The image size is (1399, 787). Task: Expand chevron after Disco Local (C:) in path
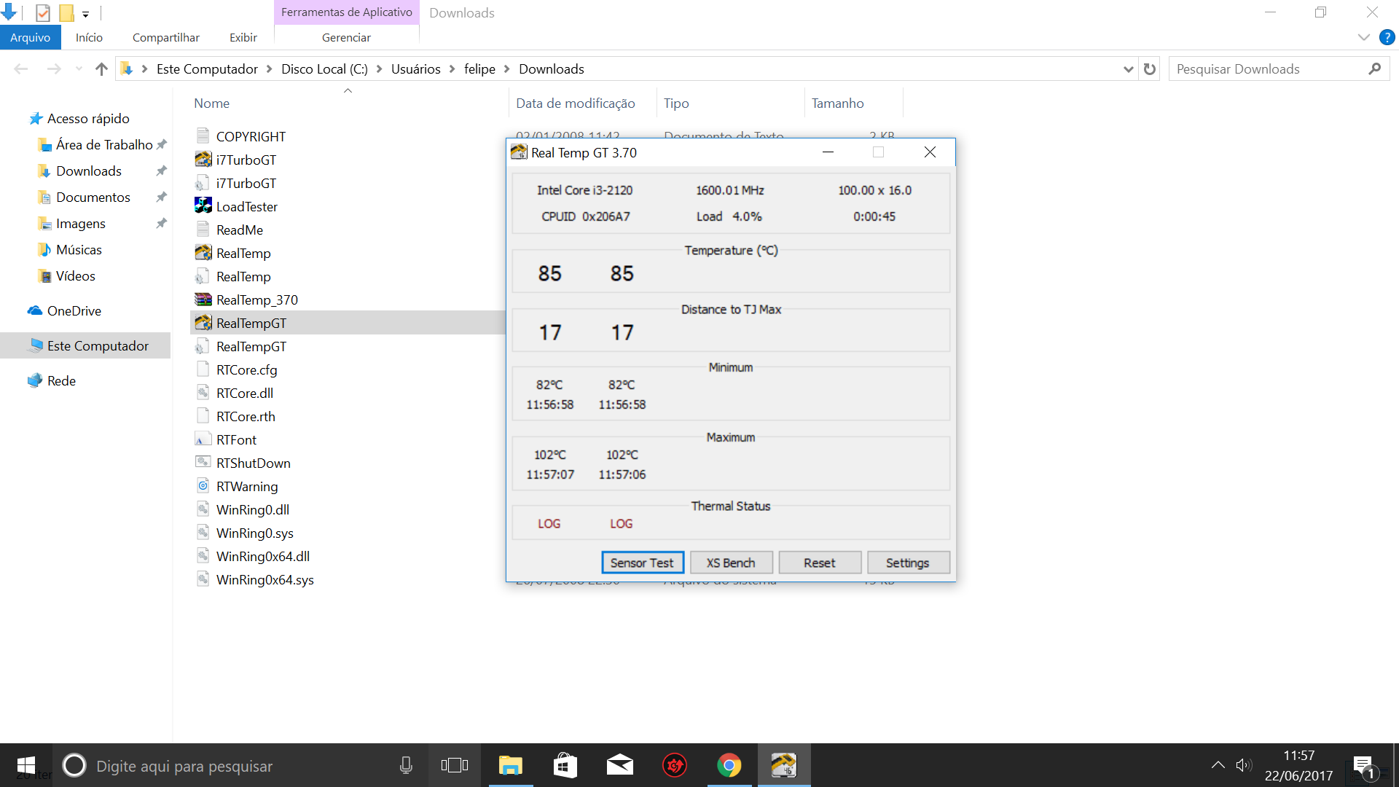380,69
